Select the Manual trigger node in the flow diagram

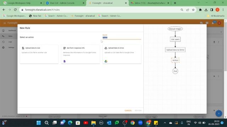coord(175,29)
